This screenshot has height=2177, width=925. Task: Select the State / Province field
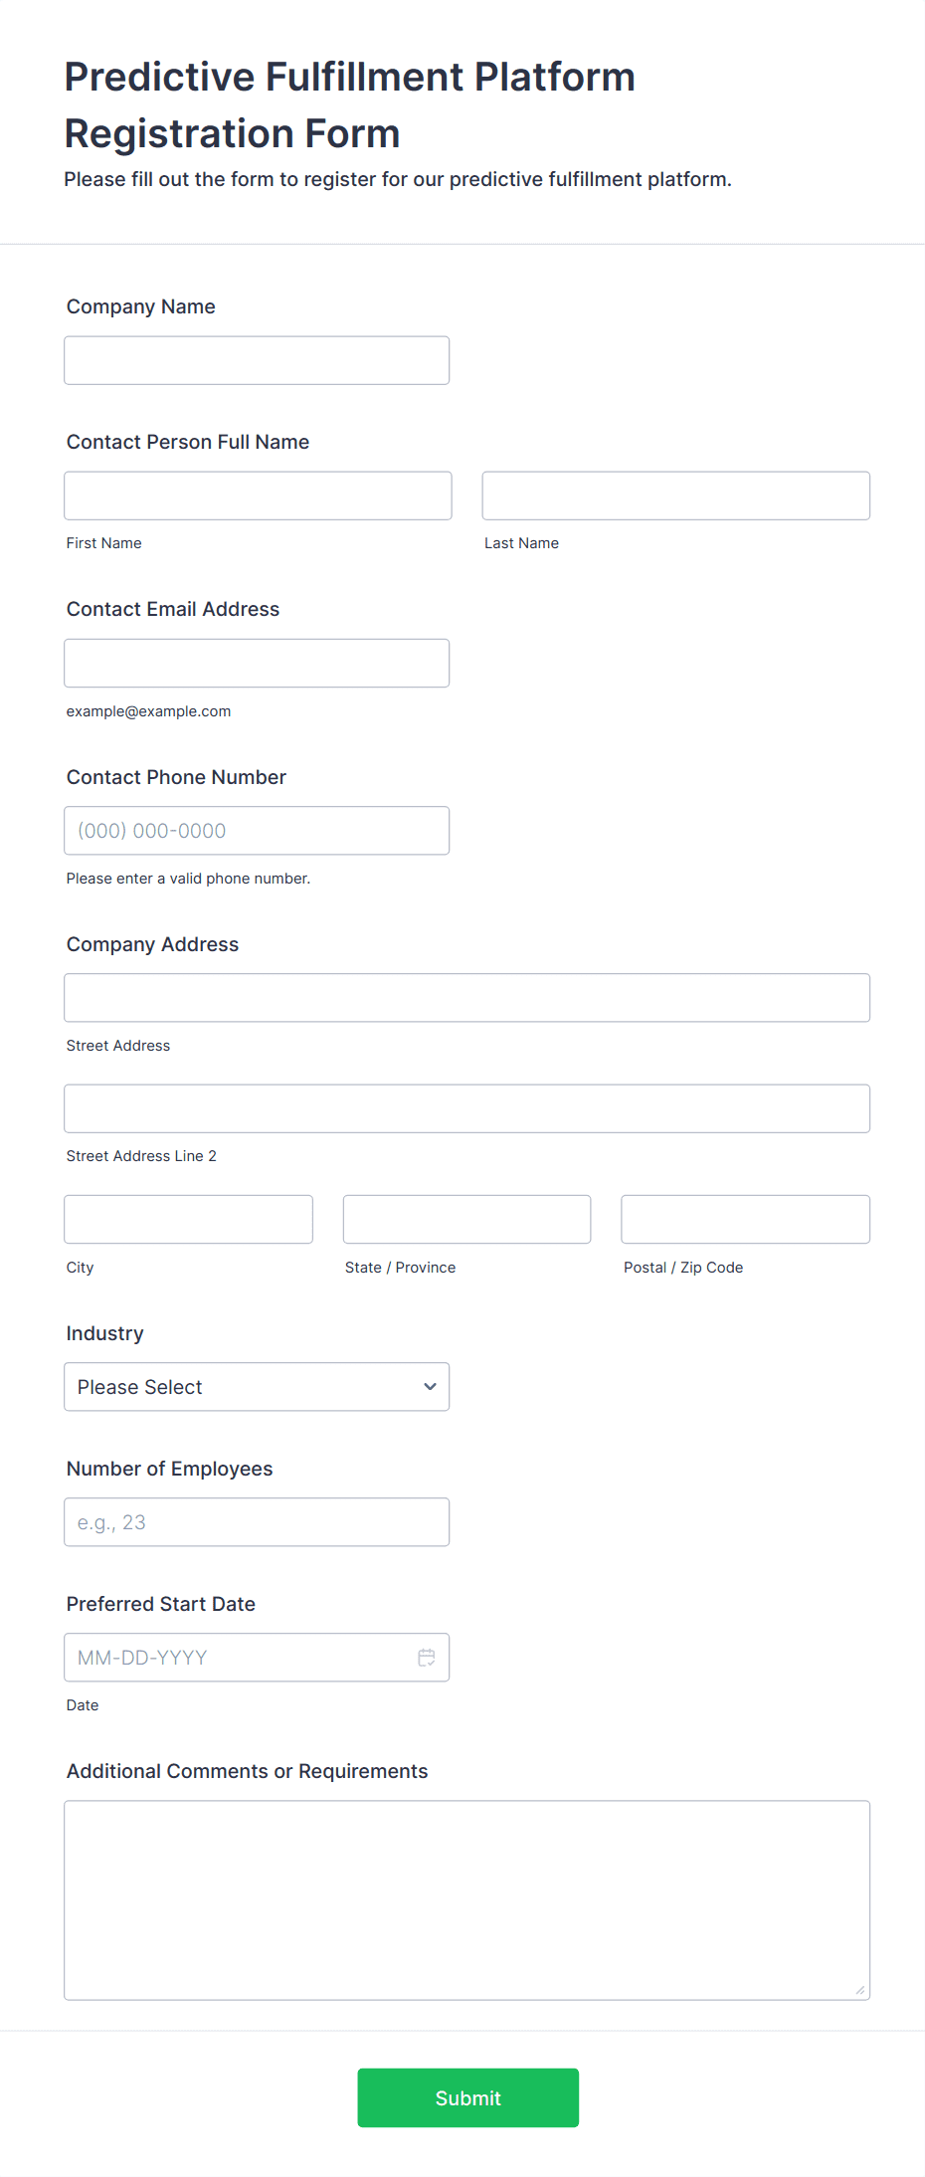tap(466, 1218)
